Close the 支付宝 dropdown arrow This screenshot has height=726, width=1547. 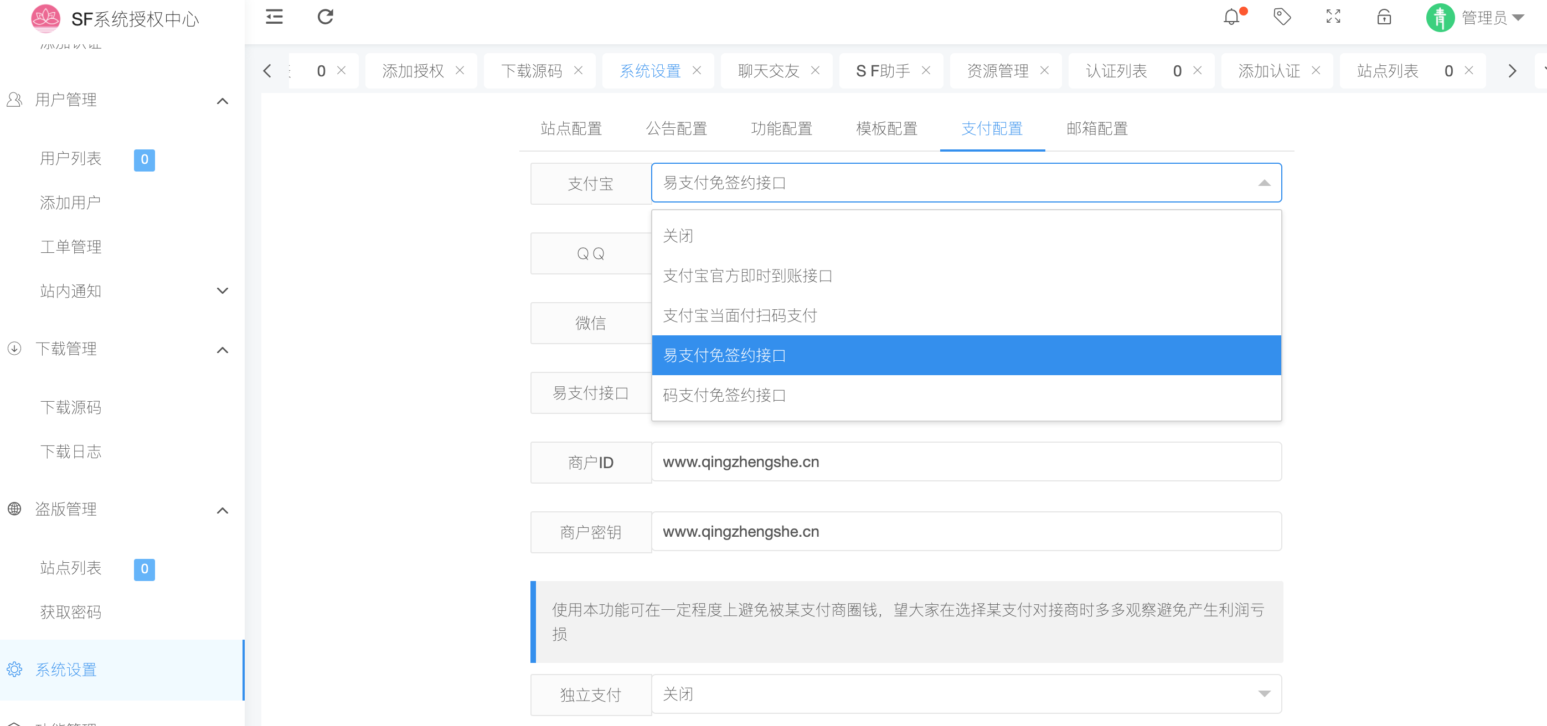pos(1264,183)
